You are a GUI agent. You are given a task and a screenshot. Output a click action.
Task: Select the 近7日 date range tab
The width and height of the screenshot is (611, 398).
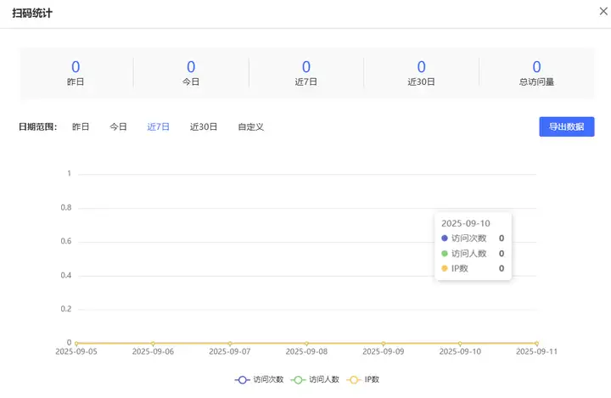[x=158, y=126]
